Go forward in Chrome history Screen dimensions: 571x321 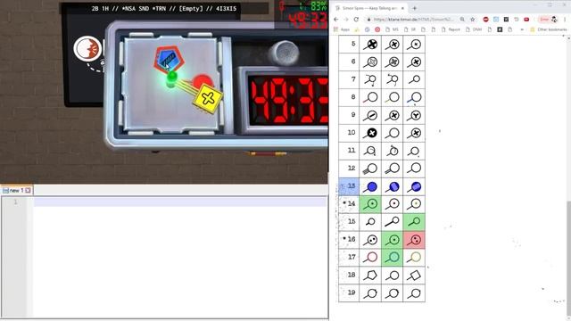tap(346, 20)
